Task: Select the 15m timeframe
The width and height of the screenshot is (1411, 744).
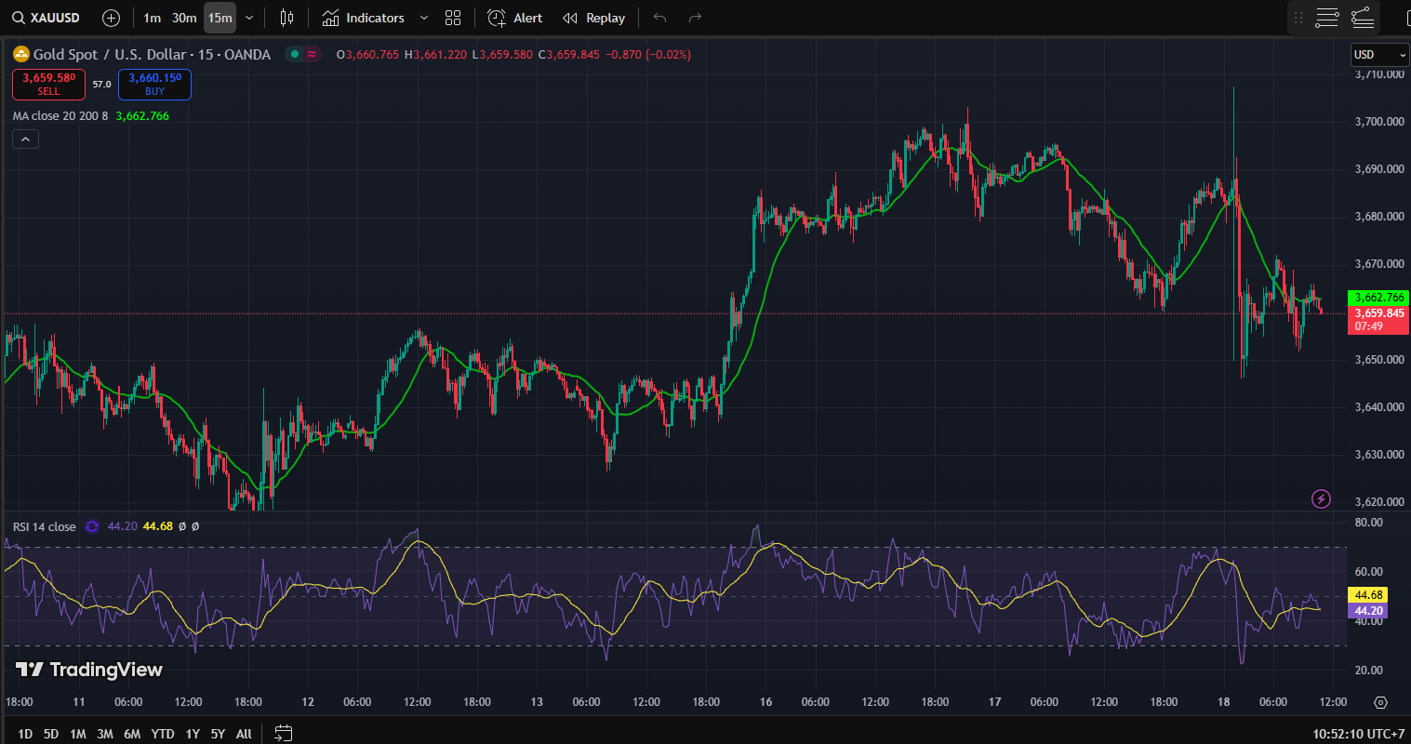Action: pos(220,18)
